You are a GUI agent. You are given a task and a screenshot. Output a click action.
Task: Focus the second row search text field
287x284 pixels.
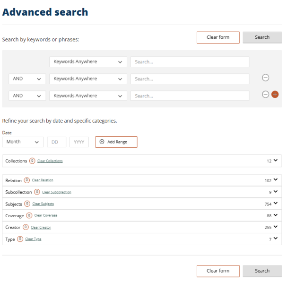click(190, 79)
